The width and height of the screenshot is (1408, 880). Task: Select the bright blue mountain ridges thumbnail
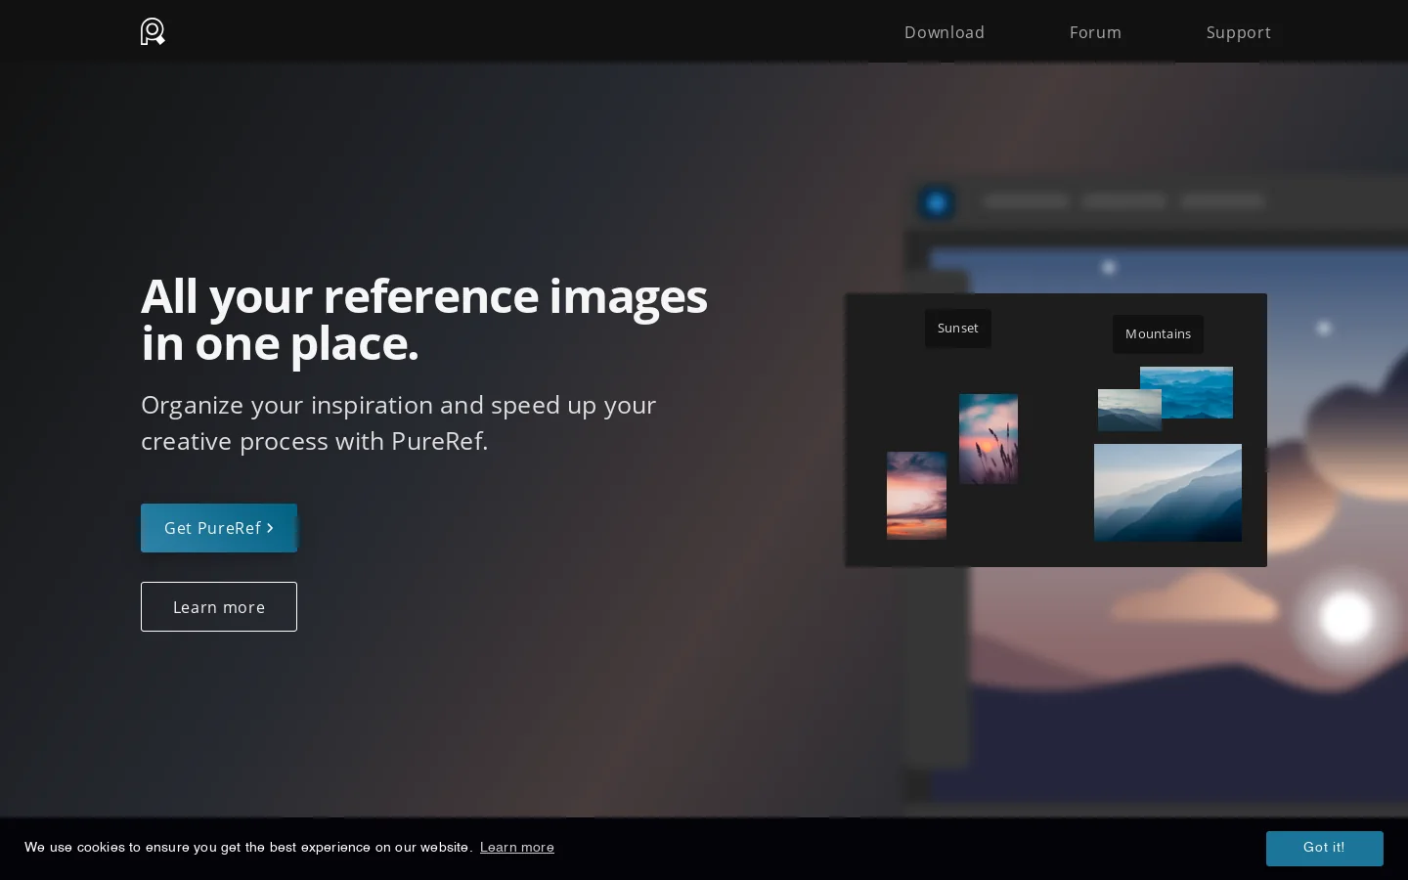pos(1197,391)
